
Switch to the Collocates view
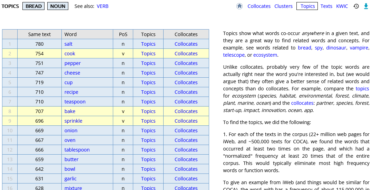pos(259,6)
